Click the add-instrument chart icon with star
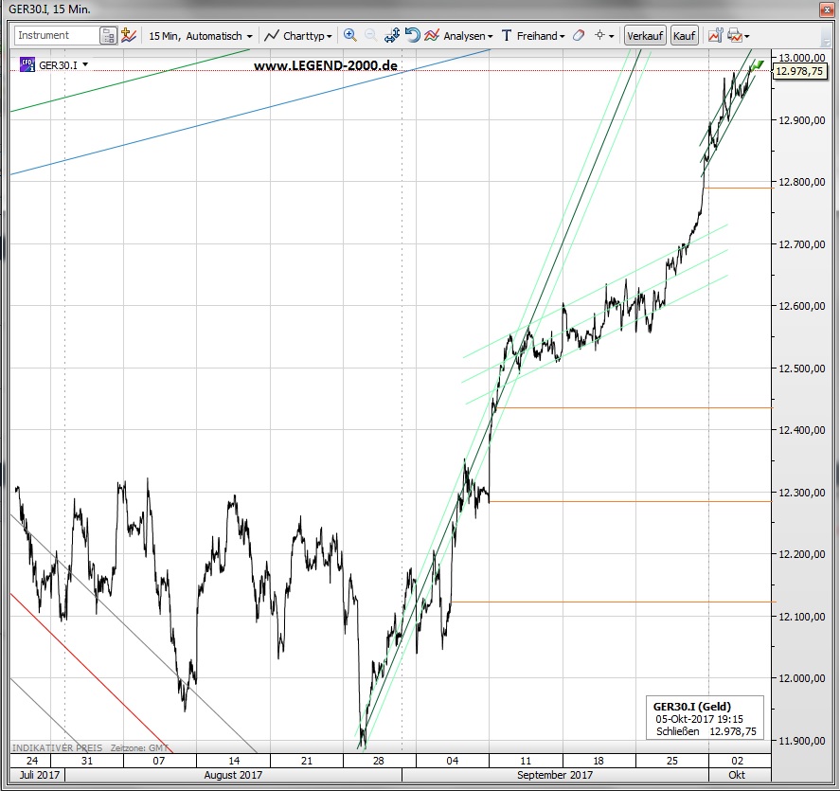Viewport: 840px width, 791px height. point(129,35)
